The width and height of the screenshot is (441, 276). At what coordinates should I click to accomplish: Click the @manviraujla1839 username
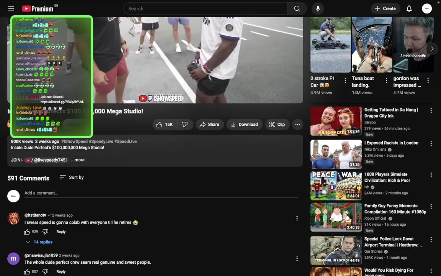pos(41,255)
